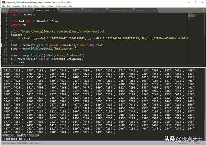Open the tab list dropdown arrow

[203, 10]
